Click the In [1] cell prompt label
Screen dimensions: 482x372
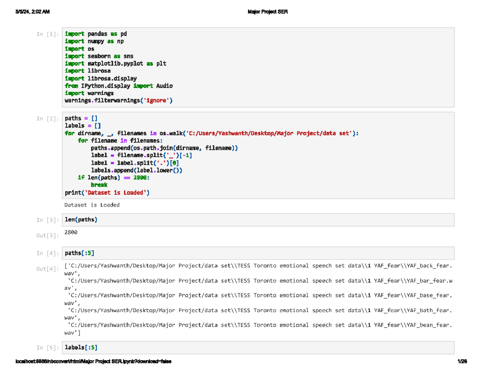pos(47,35)
